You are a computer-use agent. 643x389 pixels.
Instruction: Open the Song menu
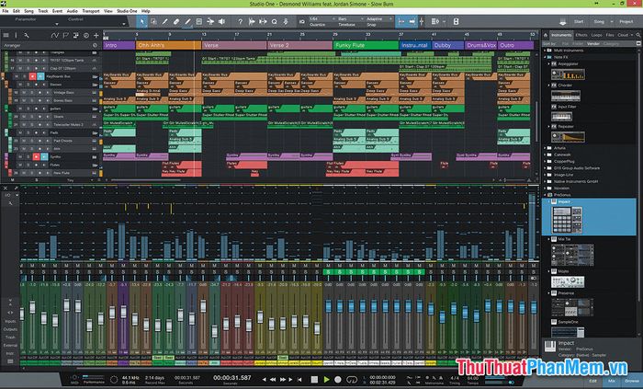pos(28,11)
